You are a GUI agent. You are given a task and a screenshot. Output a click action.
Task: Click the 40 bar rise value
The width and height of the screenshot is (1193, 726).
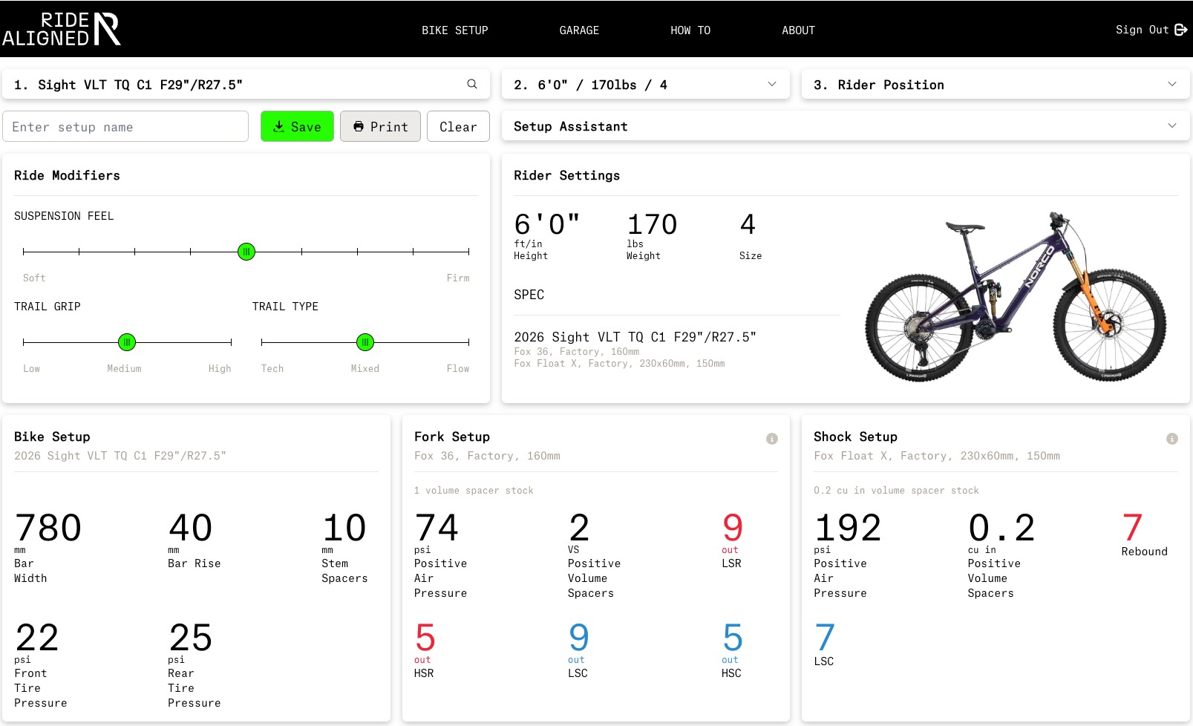[x=191, y=528]
